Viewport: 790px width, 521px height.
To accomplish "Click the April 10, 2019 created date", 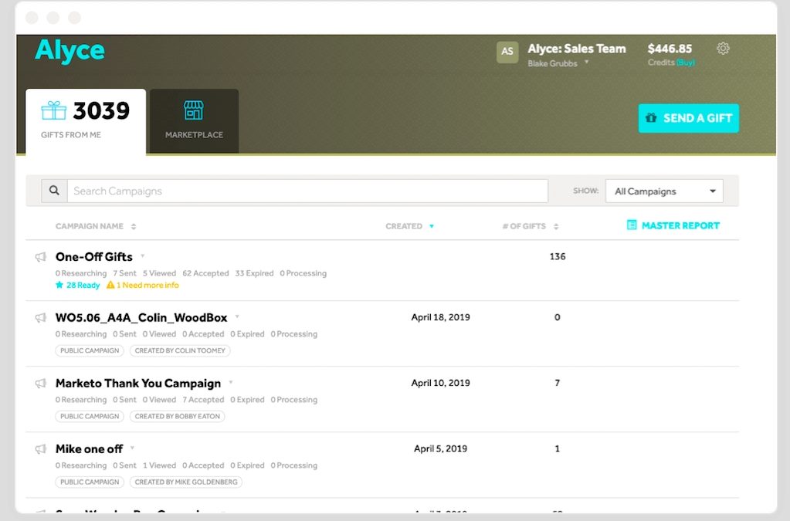I will point(440,383).
